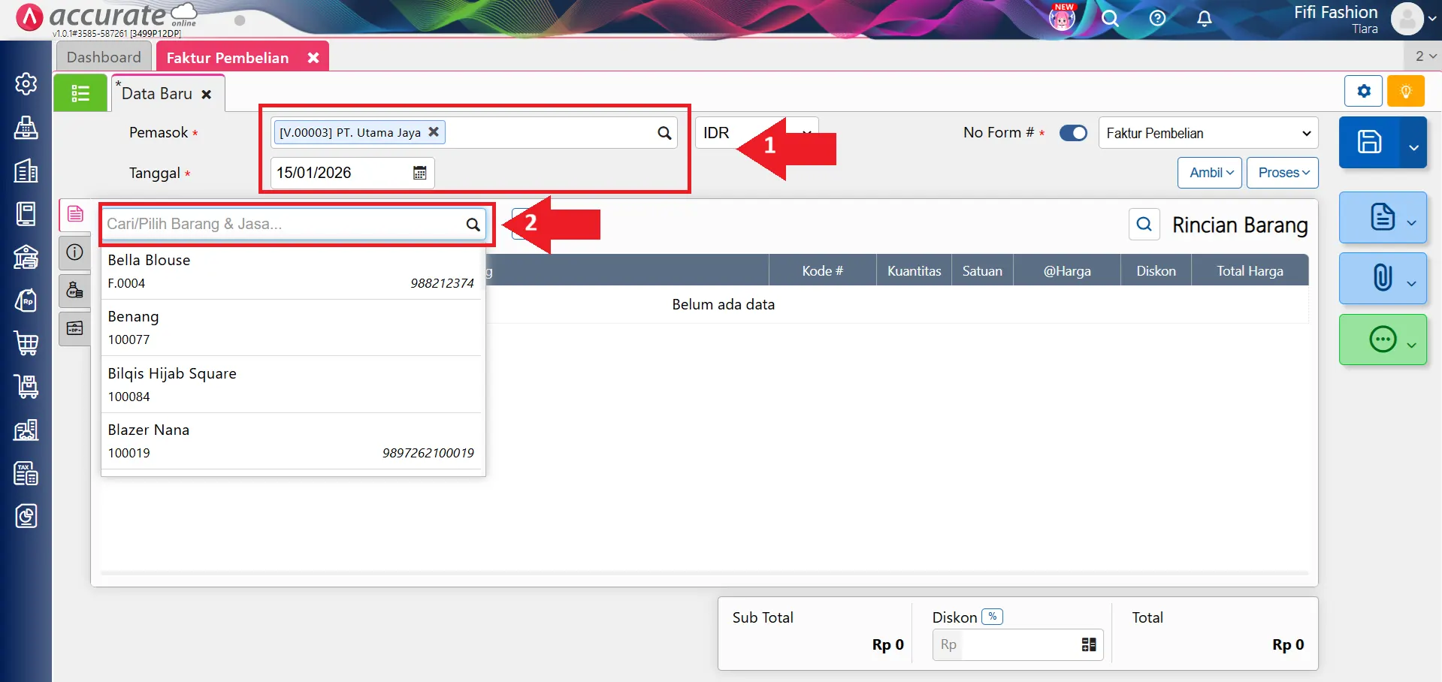This screenshot has width=1442, height=682.
Task: Open the calendar picker next to Tanggal
Action: click(419, 173)
